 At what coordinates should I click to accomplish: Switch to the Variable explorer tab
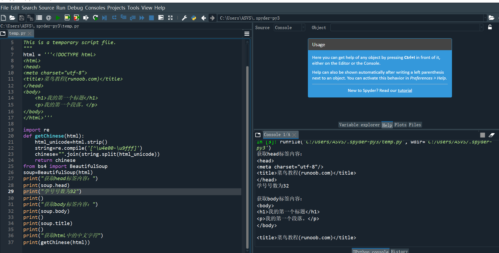tap(359, 125)
